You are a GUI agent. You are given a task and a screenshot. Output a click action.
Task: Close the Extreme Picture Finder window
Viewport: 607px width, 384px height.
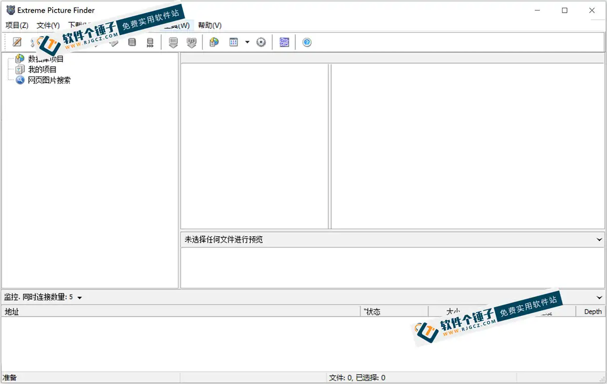(592, 10)
